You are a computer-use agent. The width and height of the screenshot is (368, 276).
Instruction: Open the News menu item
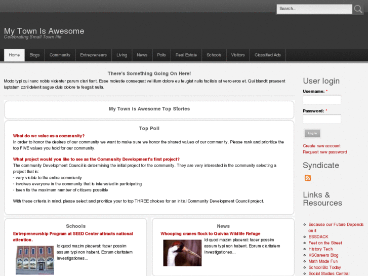[x=142, y=55]
